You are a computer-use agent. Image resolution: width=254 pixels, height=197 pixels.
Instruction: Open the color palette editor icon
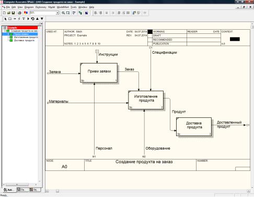(x=26, y=13)
